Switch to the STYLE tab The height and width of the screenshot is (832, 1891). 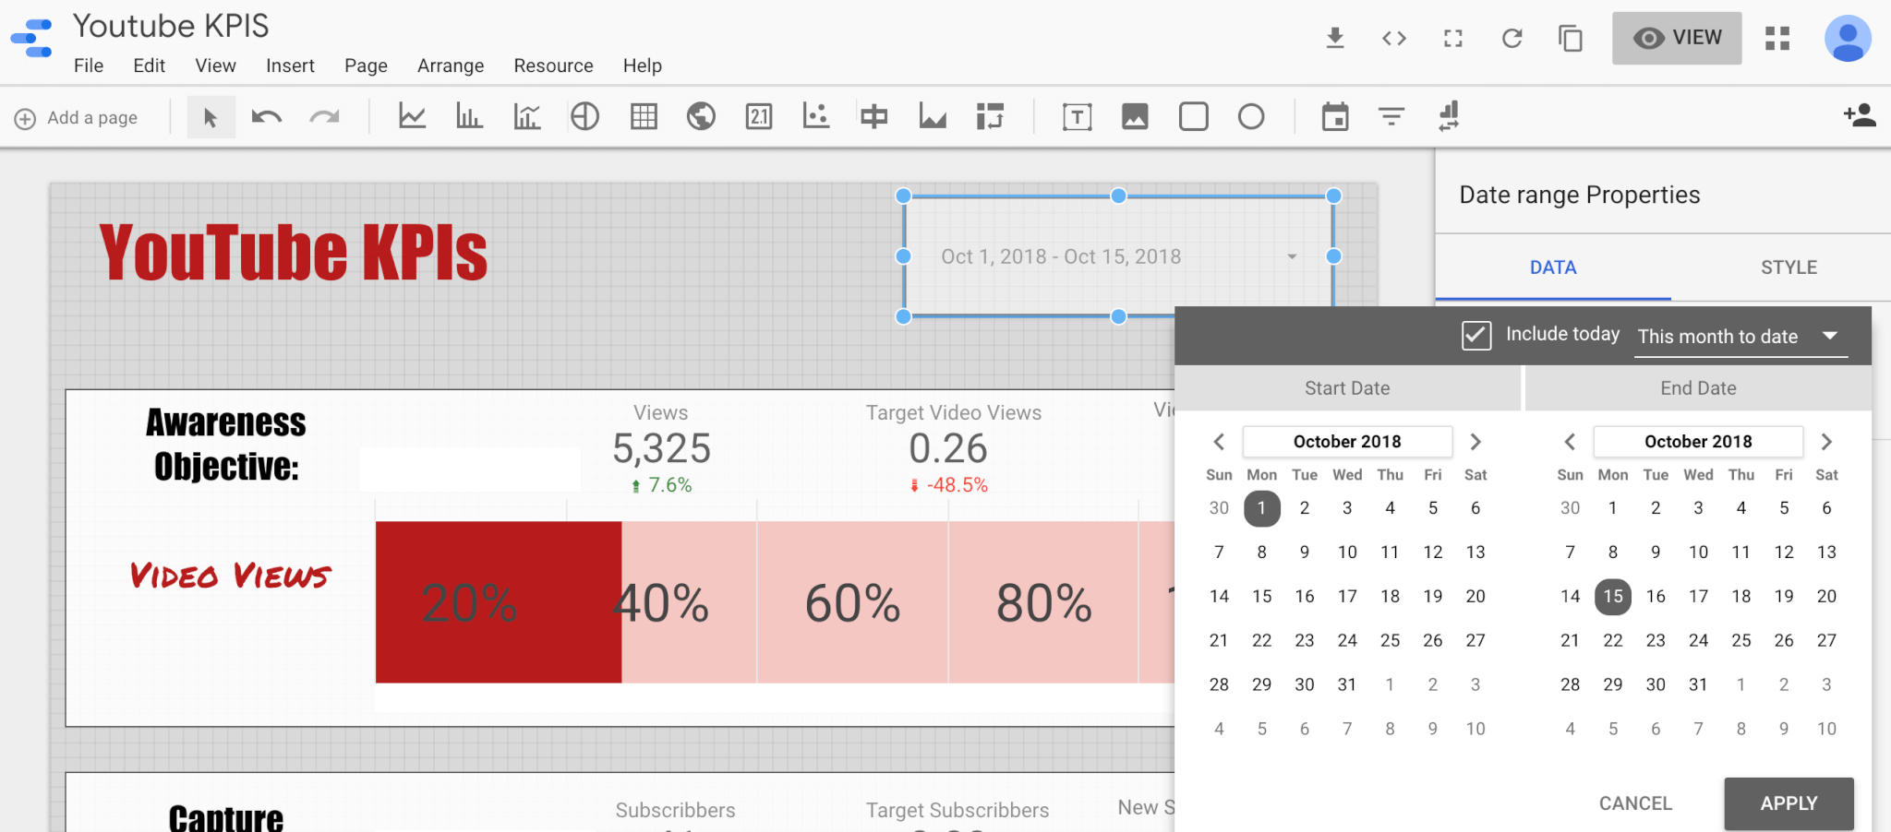tap(1789, 267)
